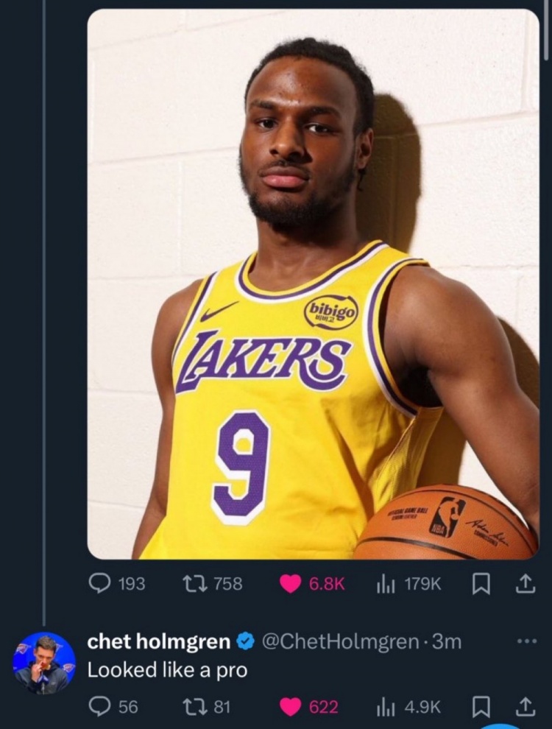552x729 pixels.
Task: Click the blue verified badge beside chet holmgren
Action: pyautogui.click(x=244, y=643)
